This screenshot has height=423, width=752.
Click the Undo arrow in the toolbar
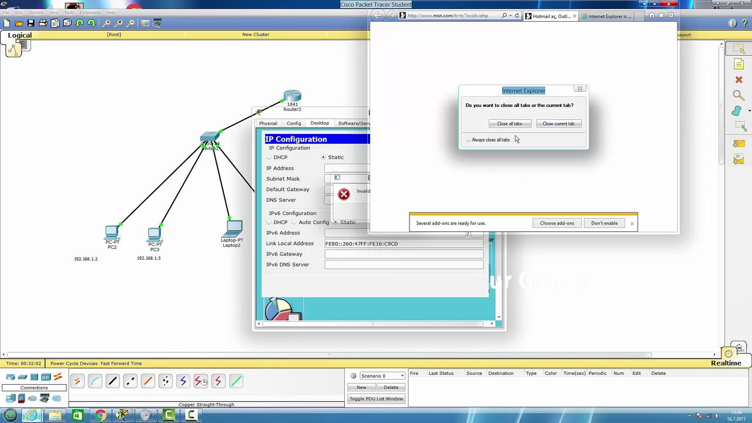coord(79,23)
